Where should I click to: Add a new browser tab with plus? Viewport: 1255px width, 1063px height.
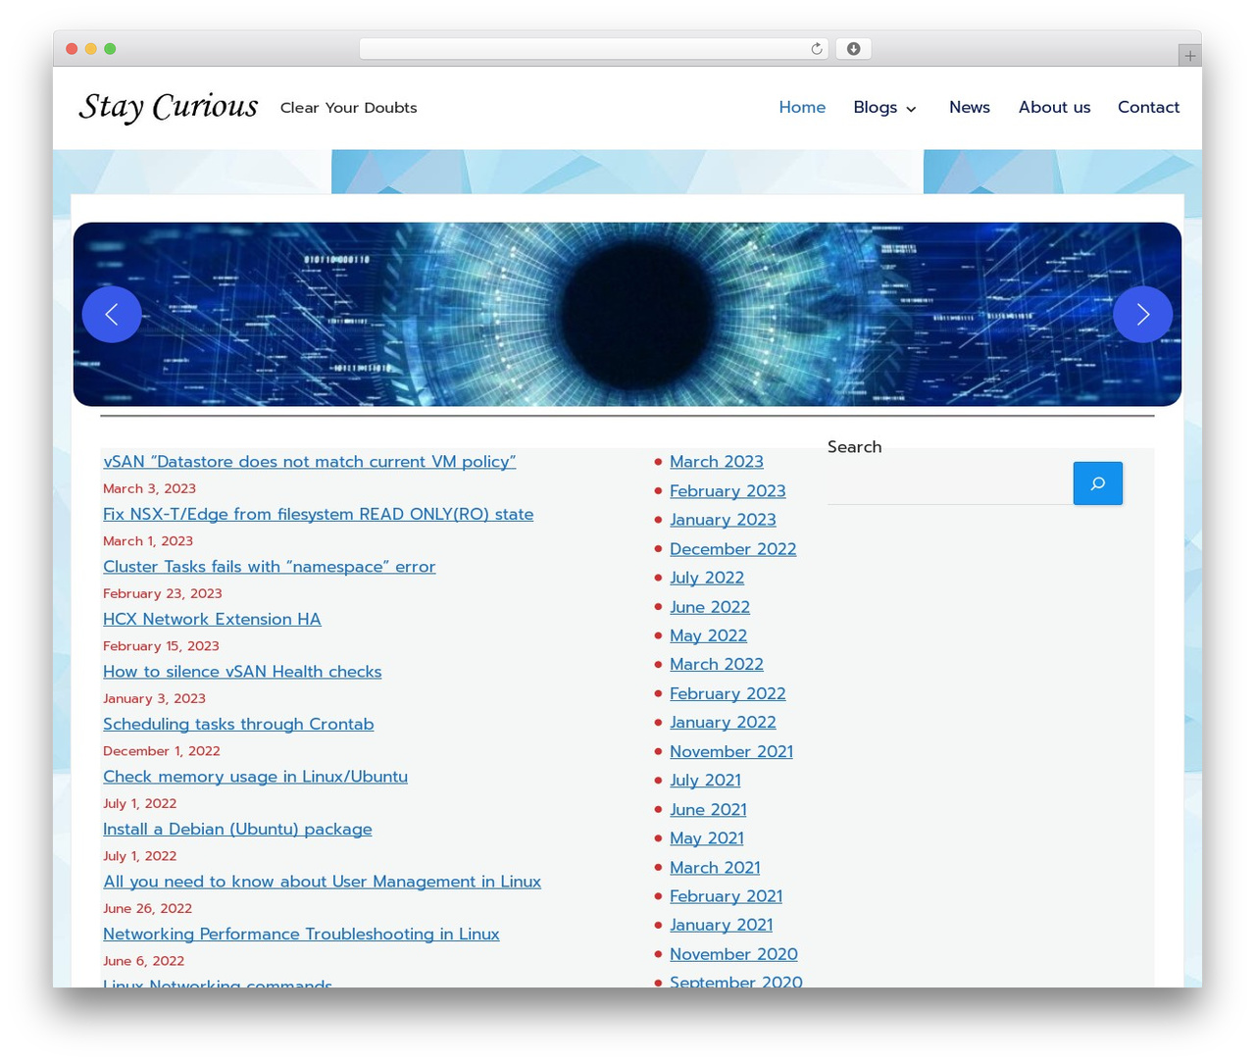[1190, 56]
